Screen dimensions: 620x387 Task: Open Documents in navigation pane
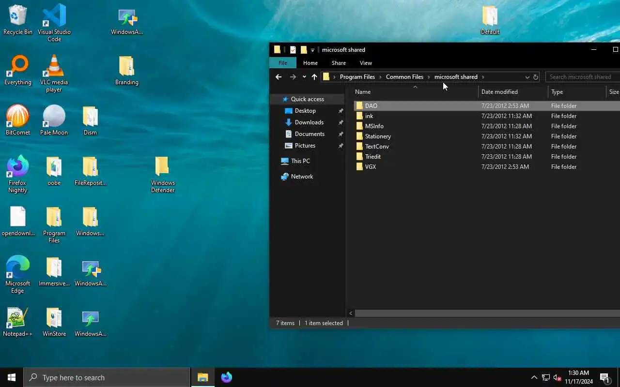[x=310, y=134]
